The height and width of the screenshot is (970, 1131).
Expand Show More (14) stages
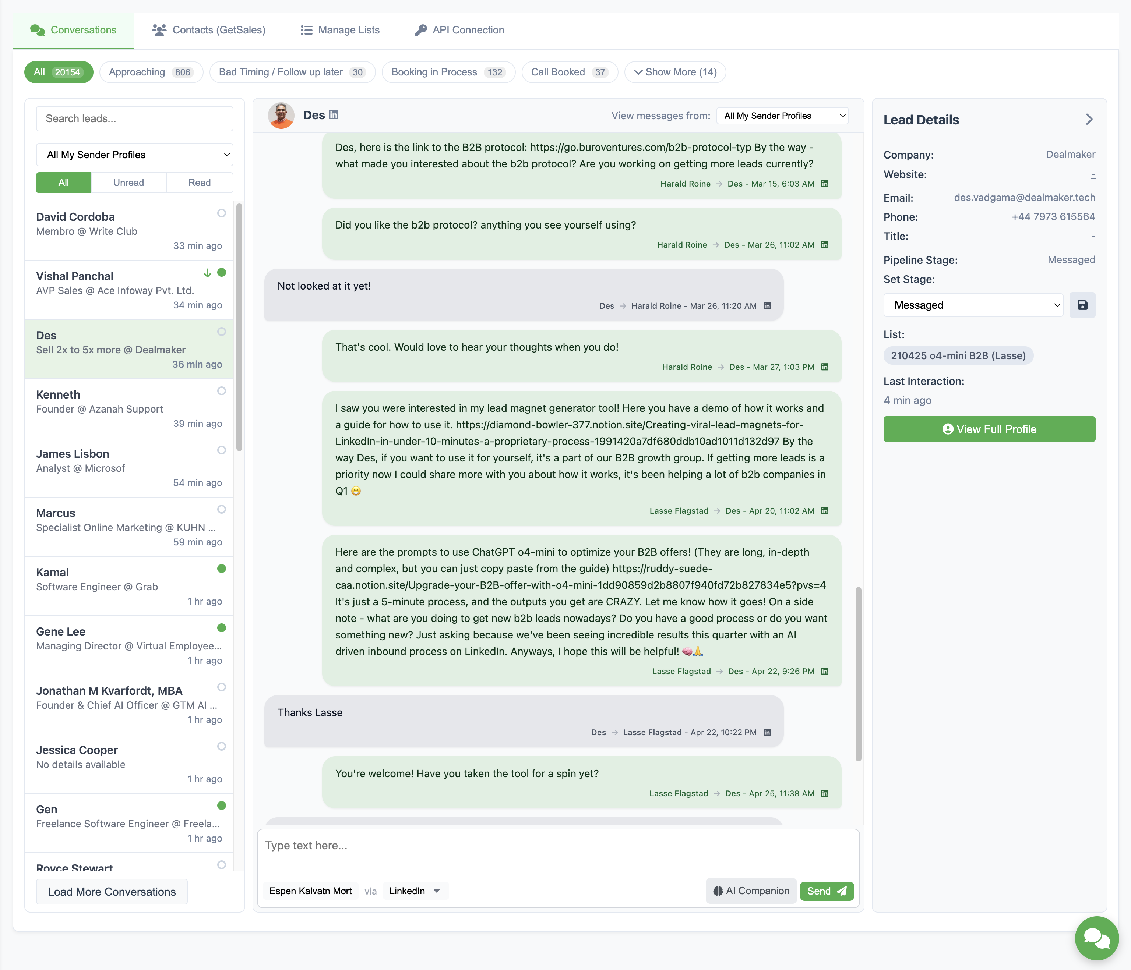[675, 72]
